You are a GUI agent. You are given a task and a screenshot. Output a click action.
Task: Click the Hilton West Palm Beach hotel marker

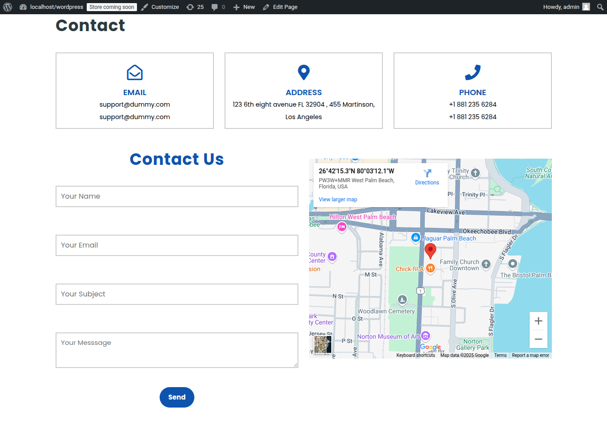[x=342, y=227]
